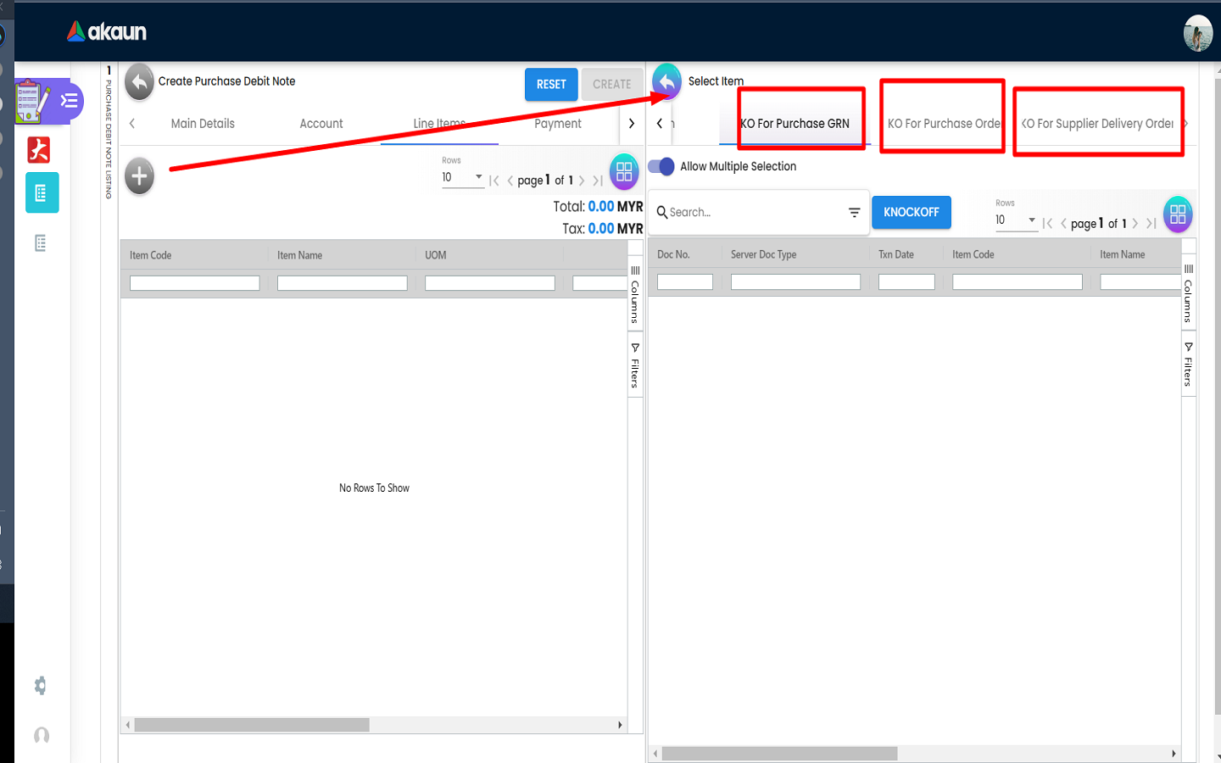1221x763 pixels.
Task: Open the grid layout icon in the Select Item panel
Action: [1178, 214]
